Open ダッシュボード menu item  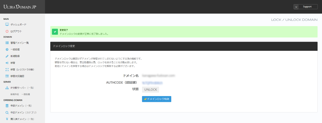pyautogui.click(x=19, y=24)
